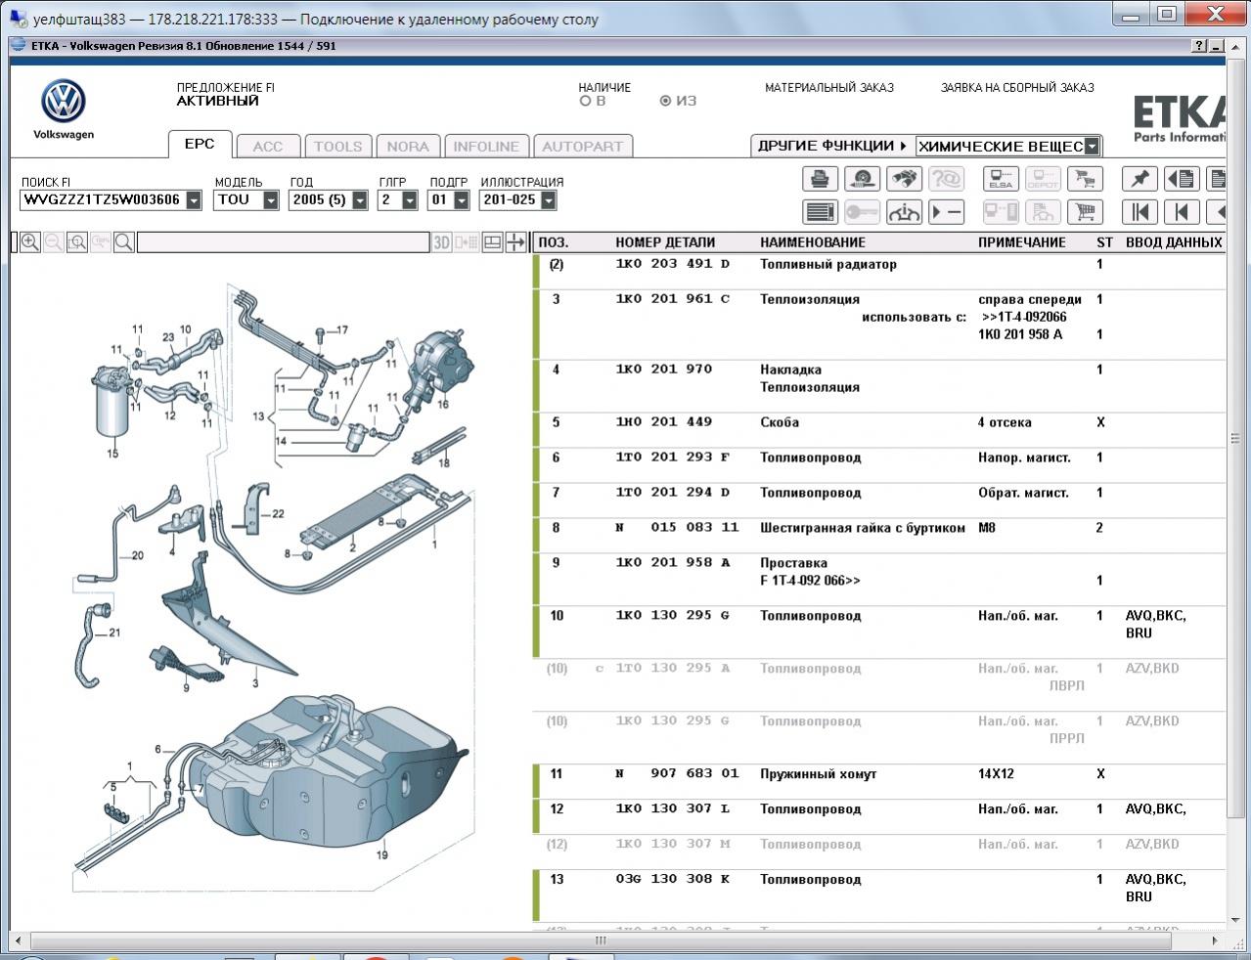Open the parts list view icon

[x=820, y=212]
